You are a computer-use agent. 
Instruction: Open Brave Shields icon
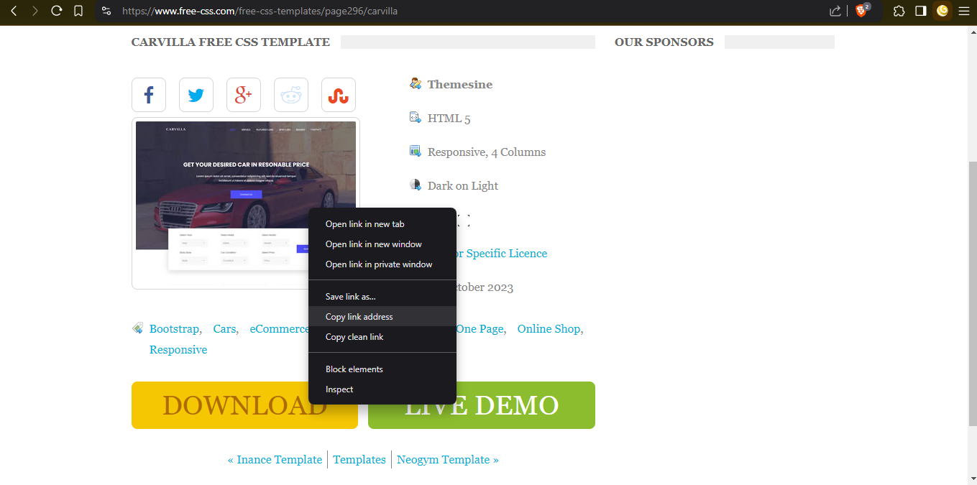pos(861,11)
